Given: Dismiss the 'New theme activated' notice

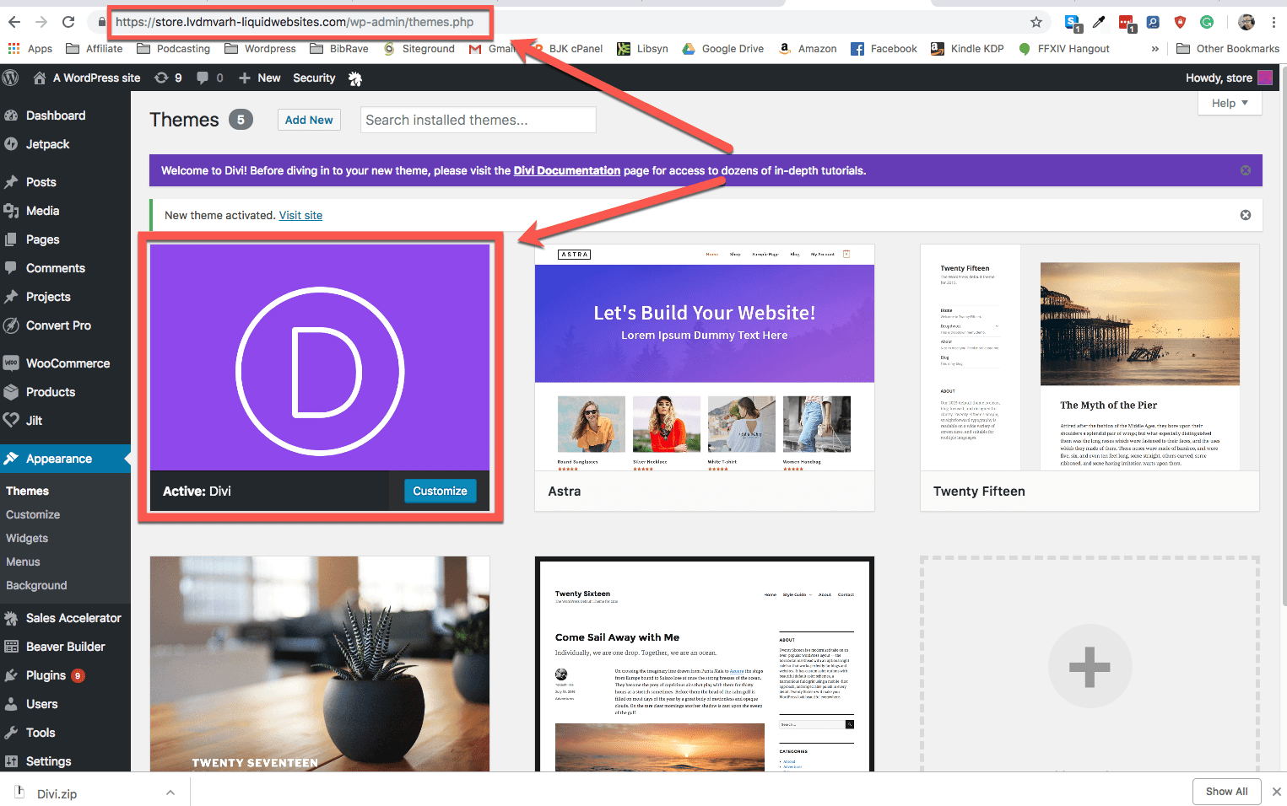Looking at the screenshot, I should (1245, 215).
